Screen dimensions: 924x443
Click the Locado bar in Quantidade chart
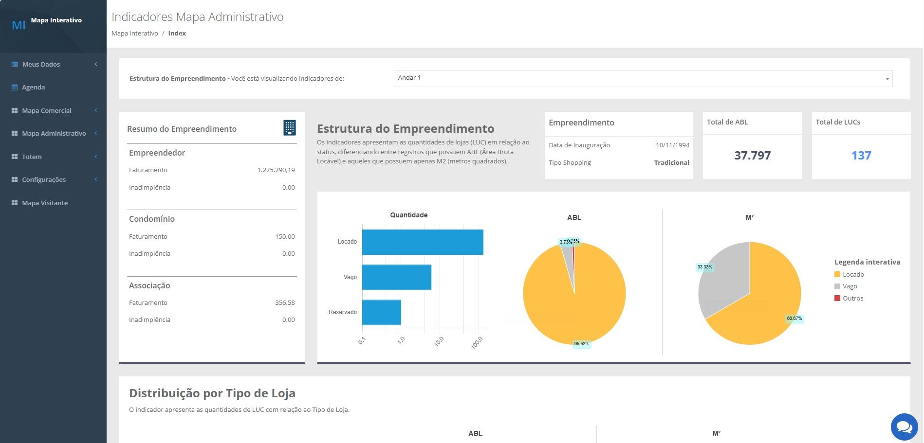pos(422,242)
